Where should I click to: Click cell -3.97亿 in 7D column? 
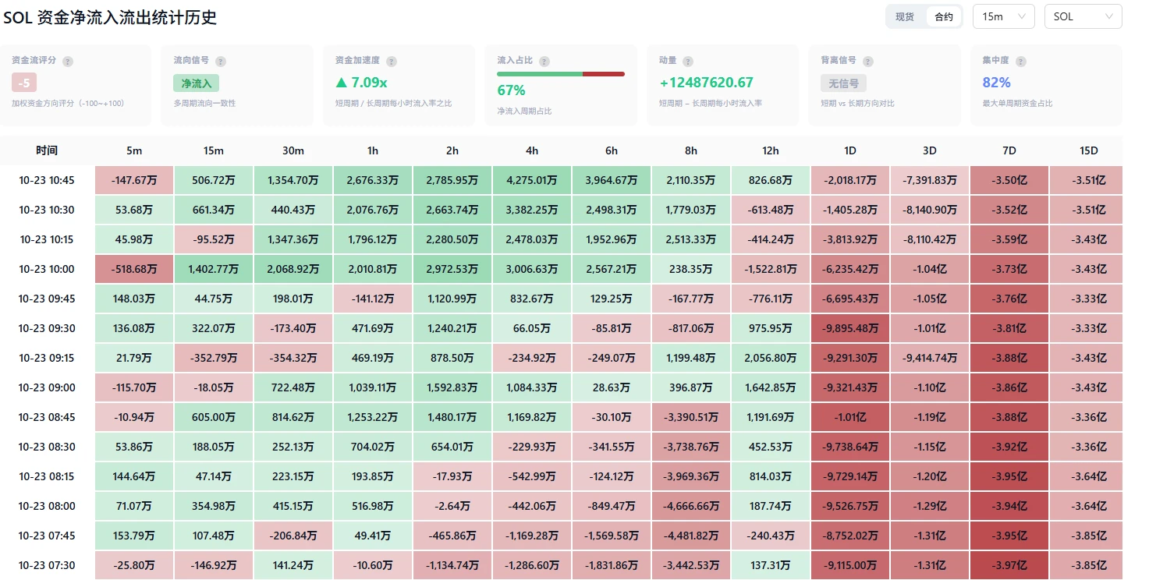(x=1009, y=565)
